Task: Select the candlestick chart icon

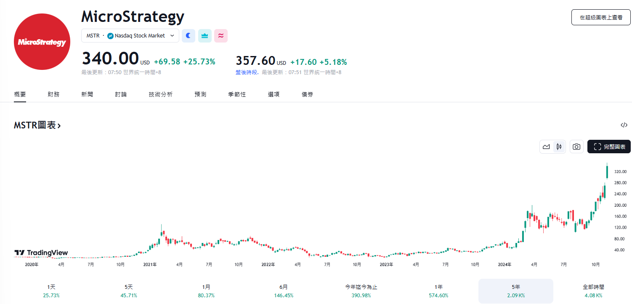Action: (x=558, y=147)
